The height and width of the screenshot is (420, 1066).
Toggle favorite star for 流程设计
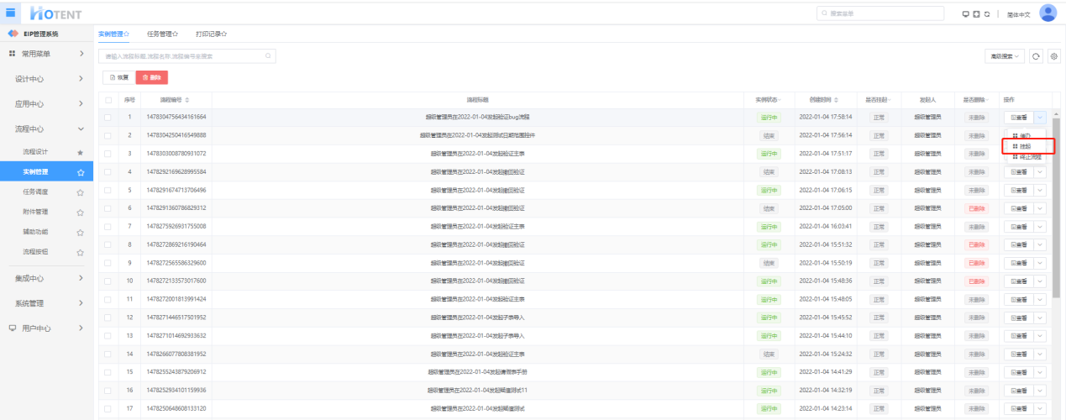click(x=80, y=152)
